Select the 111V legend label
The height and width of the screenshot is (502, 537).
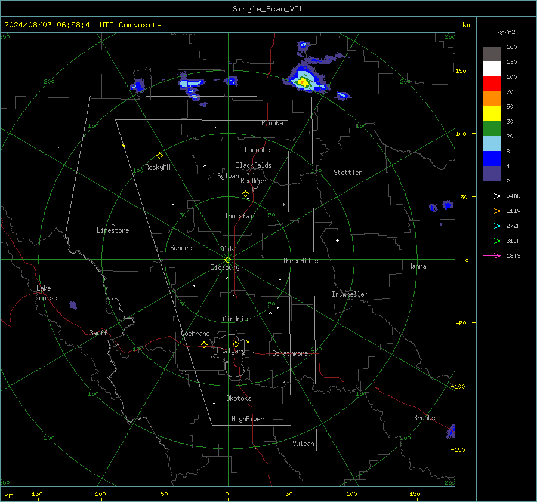513,211
